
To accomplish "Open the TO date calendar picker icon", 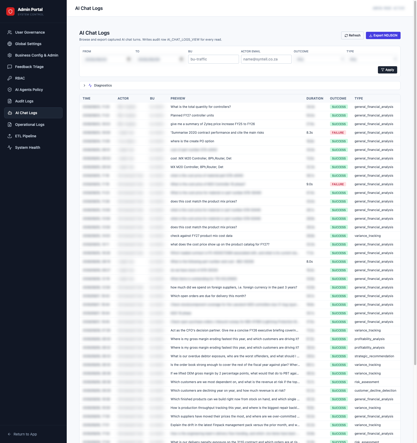I will coord(181,59).
